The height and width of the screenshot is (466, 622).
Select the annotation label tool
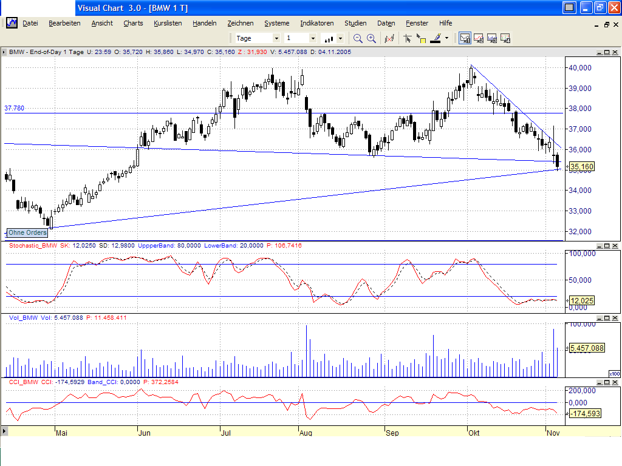pos(421,38)
